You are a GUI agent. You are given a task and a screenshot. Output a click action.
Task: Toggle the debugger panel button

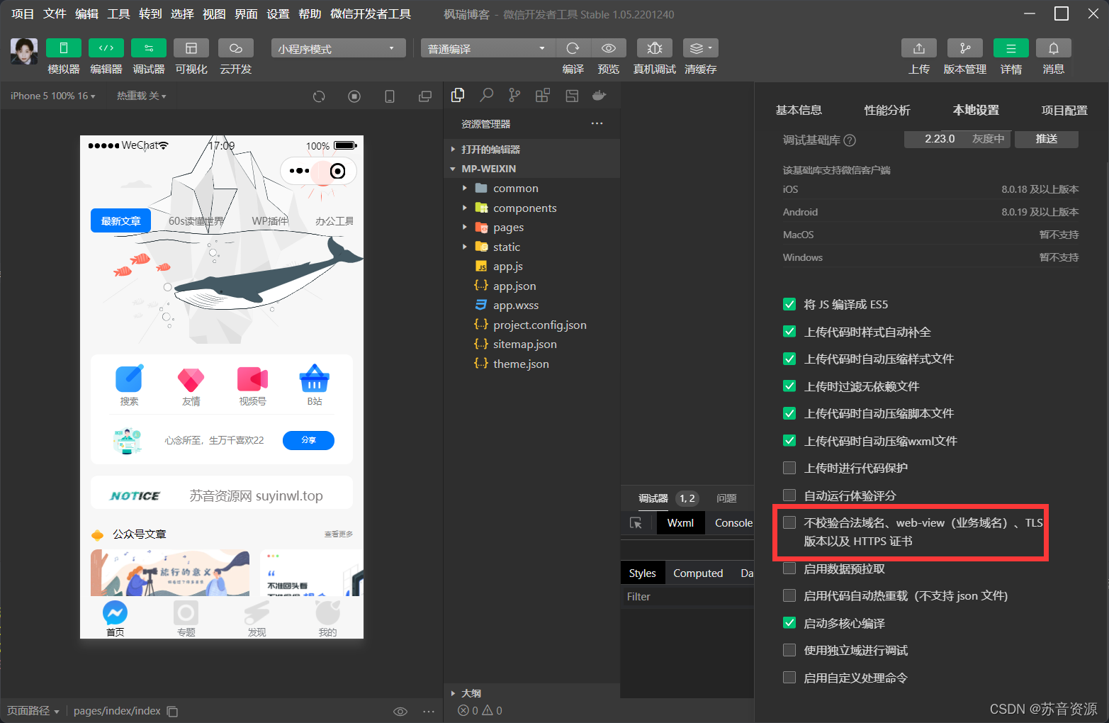coord(149,48)
